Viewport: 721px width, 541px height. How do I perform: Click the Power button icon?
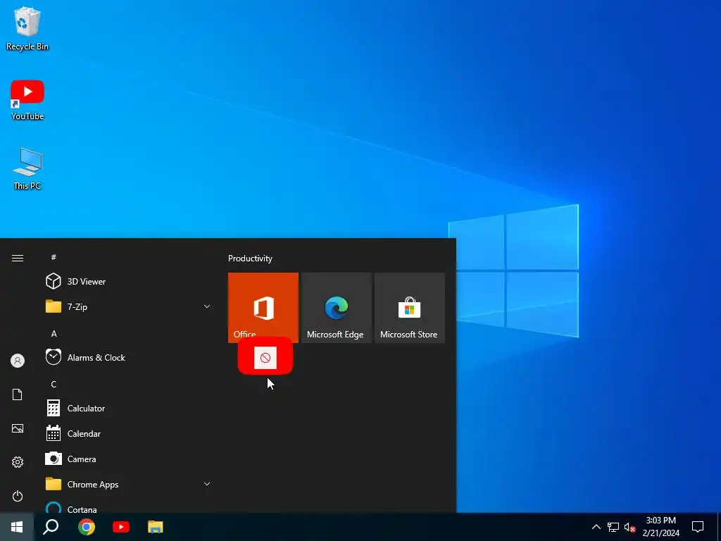[x=18, y=496]
